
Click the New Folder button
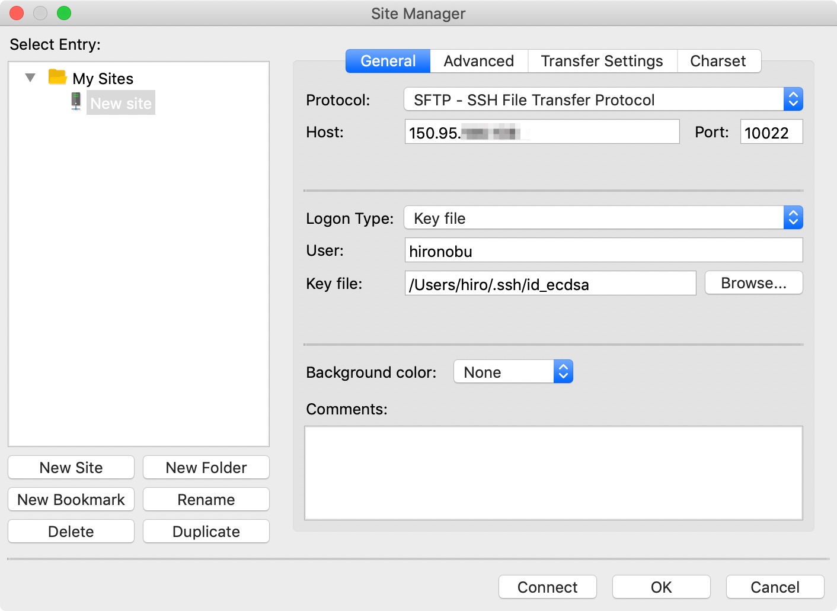[206, 467]
